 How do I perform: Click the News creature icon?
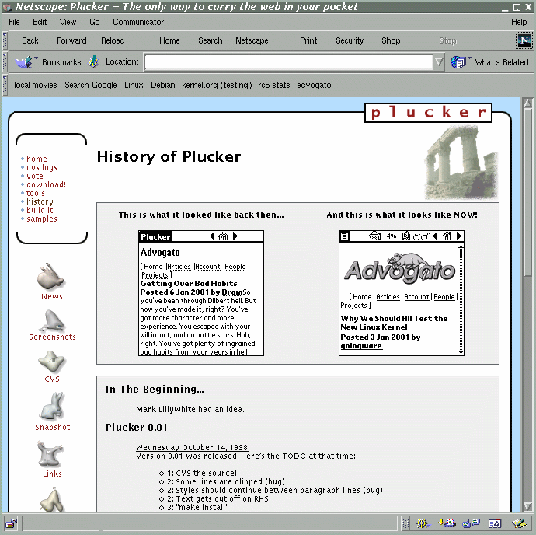(x=50, y=276)
